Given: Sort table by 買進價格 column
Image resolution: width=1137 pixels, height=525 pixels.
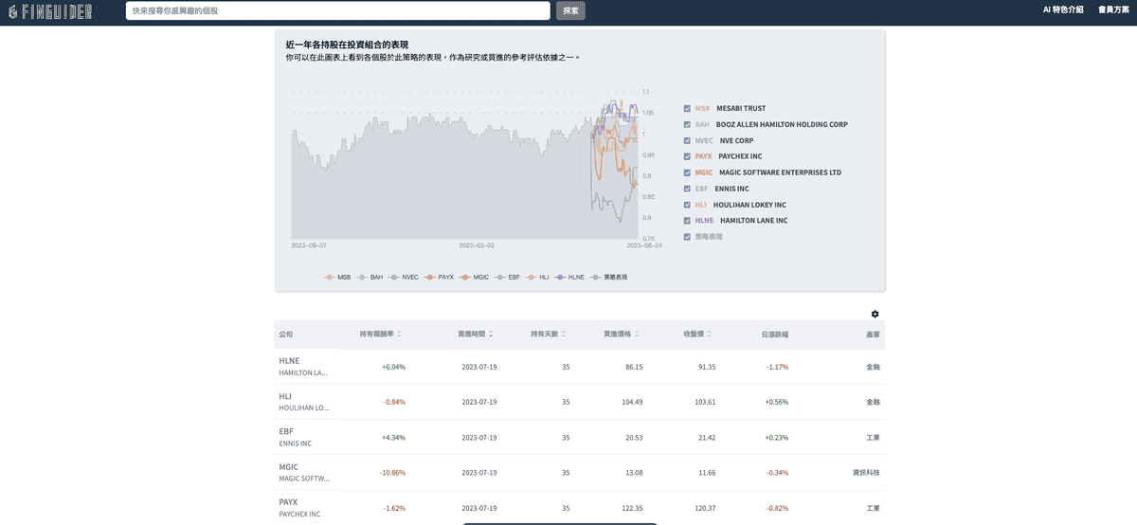Looking at the screenshot, I should click(622, 335).
